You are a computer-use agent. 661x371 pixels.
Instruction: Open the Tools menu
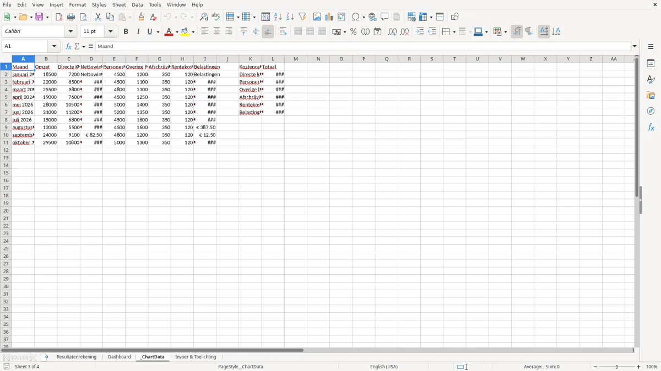[155, 4]
